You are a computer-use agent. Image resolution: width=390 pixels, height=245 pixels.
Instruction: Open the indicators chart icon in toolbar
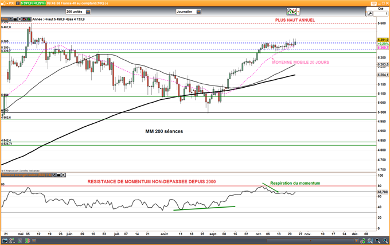pos(291,11)
